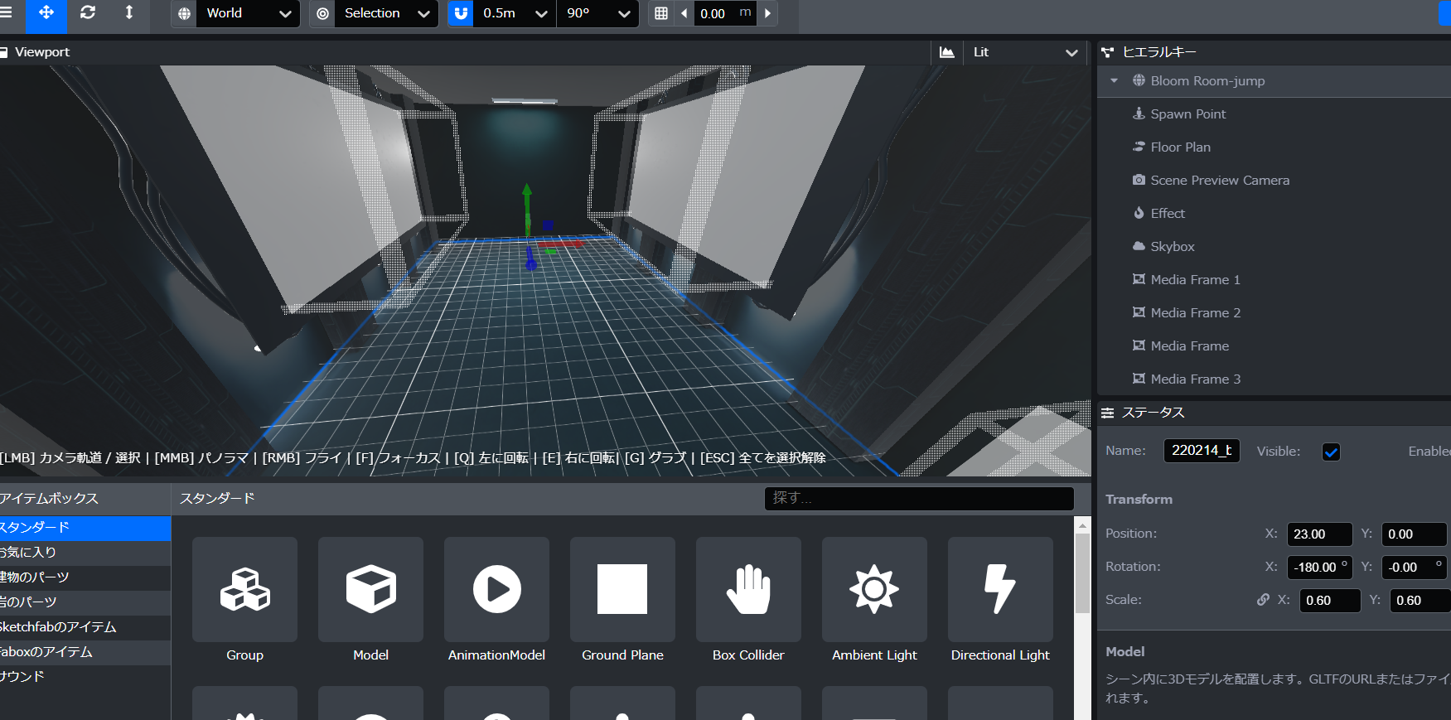Click the viewport stats chart icon
Screen dimensions: 1451x720
[x=946, y=52]
